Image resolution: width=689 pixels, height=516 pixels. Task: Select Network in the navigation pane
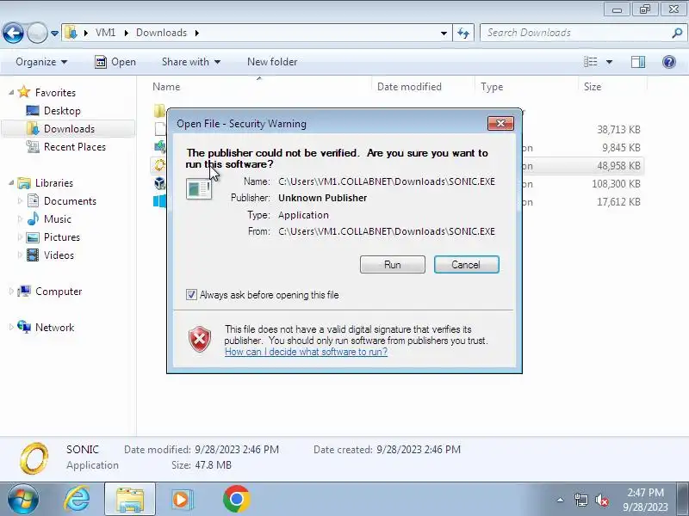point(54,328)
